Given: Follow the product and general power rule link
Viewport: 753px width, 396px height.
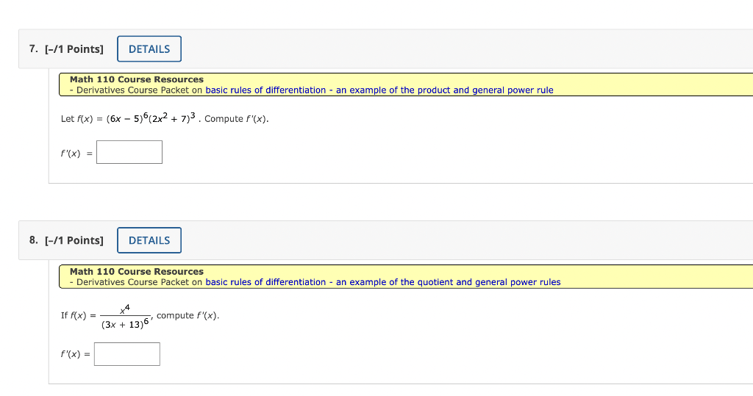Looking at the screenshot, I should click(x=379, y=90).
